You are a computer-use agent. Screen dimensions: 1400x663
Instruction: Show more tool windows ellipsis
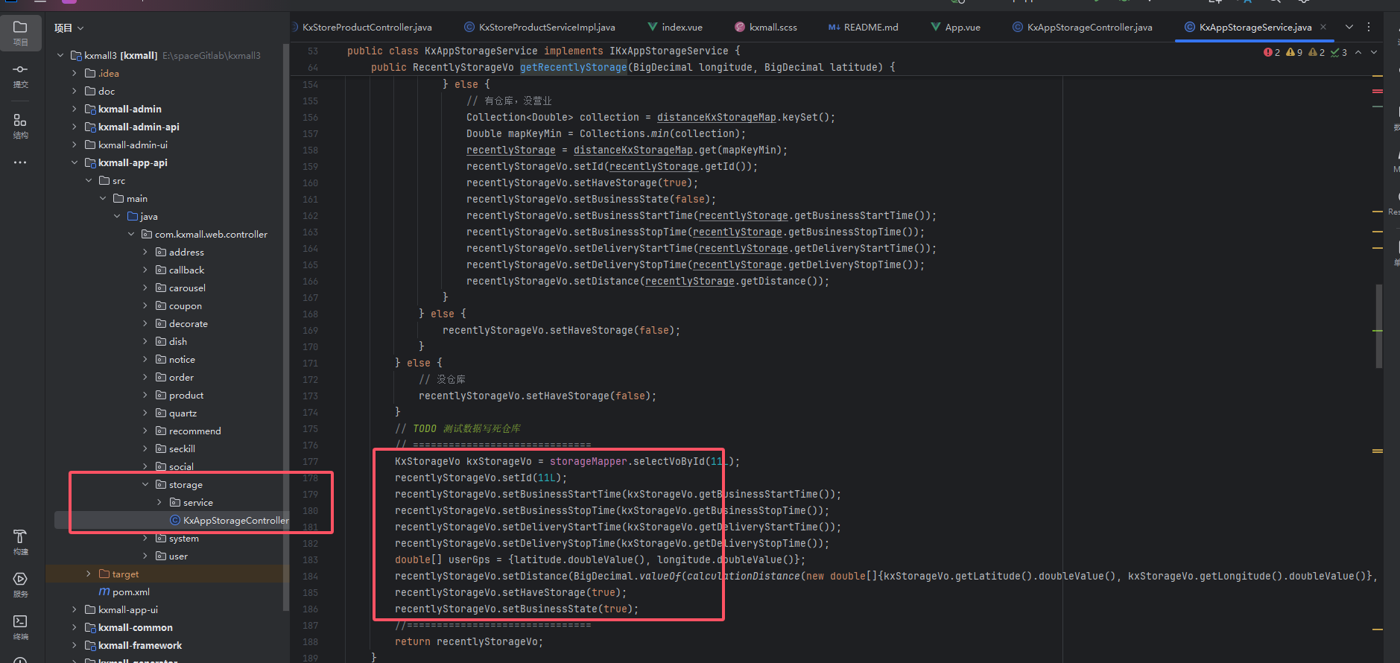[x=20, y=162]
